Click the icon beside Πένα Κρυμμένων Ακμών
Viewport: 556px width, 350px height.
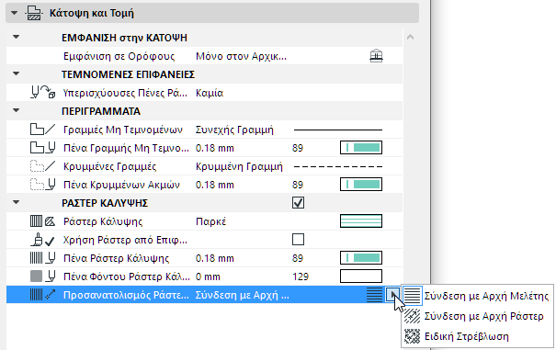(x=42, y=185)
